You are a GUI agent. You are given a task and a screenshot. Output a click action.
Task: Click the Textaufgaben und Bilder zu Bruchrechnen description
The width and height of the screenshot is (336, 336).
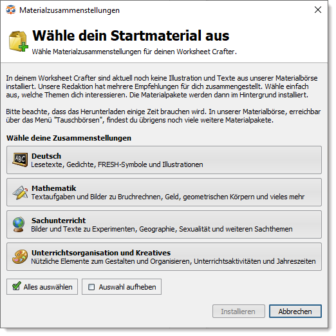coord(168,197)
